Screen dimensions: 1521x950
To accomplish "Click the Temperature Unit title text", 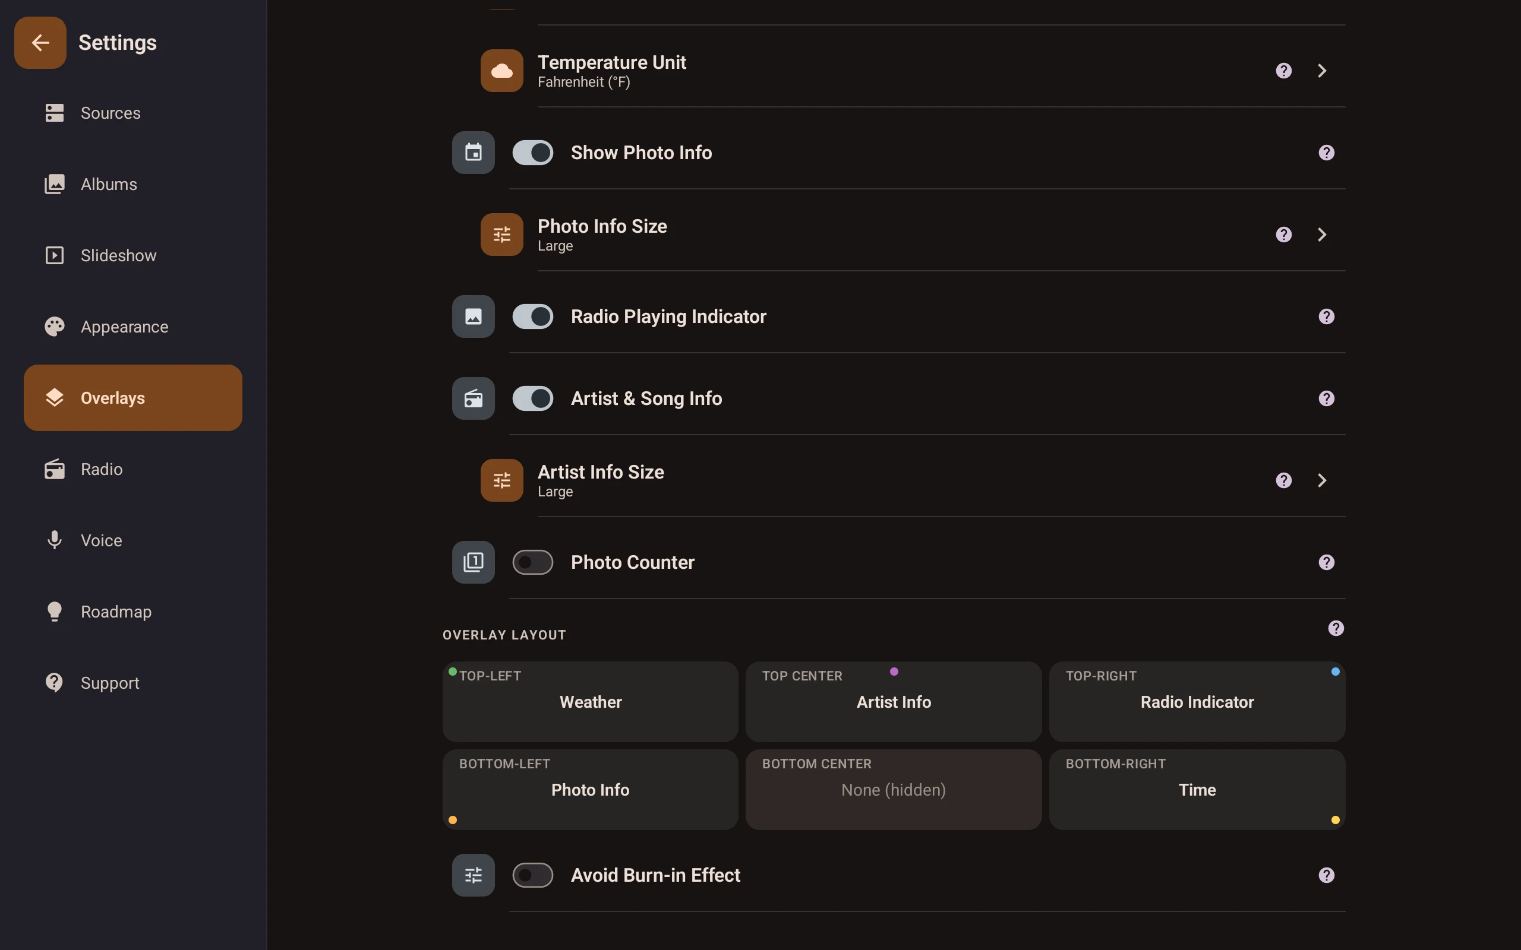I will (611, 62).
